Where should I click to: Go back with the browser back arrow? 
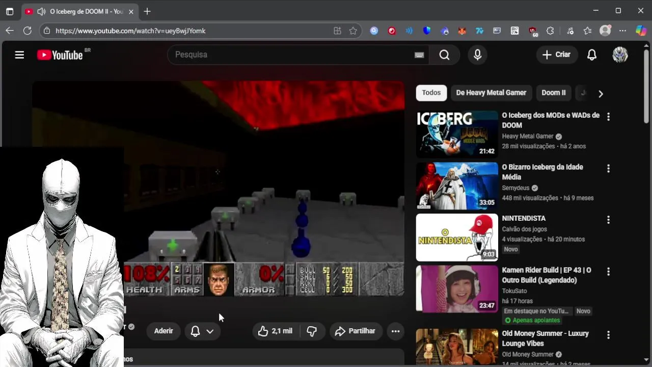(10, 31)
